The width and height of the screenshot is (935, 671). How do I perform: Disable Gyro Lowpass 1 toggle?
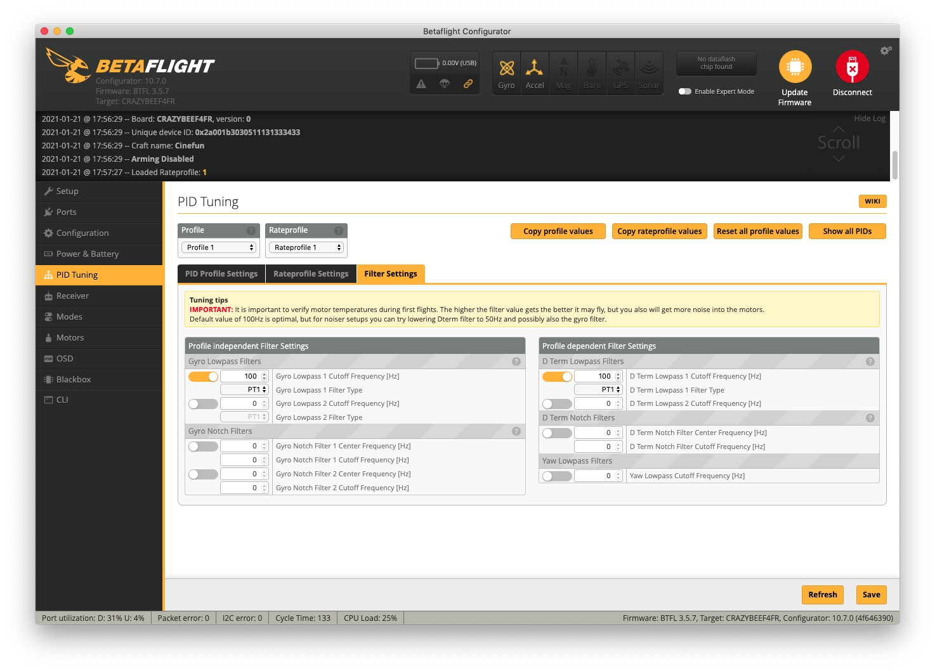203,377
